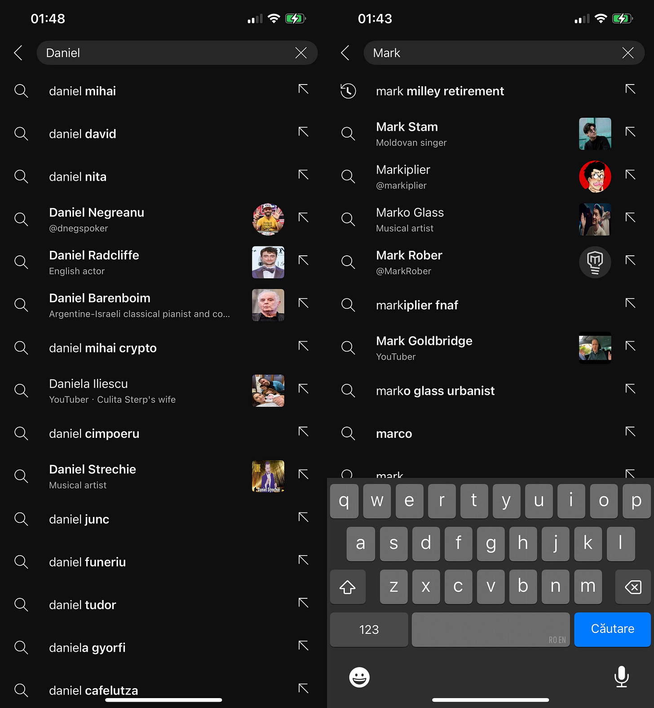Image resolution: width=654 pixels, height=708 pixels.
Task: Insert Markiplier suggestion arrow
Action: click(x=631, y=174)
